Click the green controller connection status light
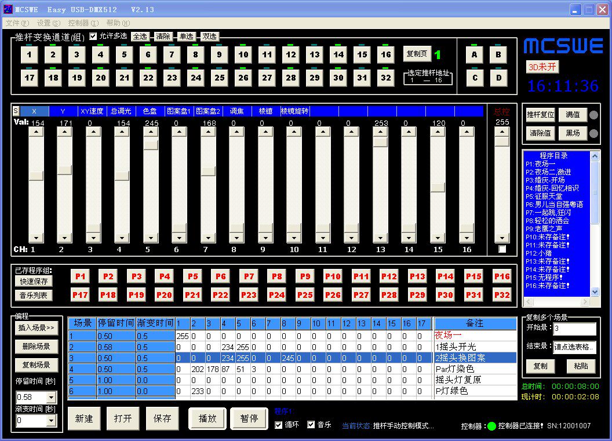The height and width of the screenshot is (441, 612). click(x=491, y=426)
